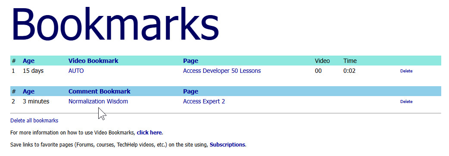Open the Subscriptions link
The image size is (449, 156).
pyautogui.click(x=228, y=145)
